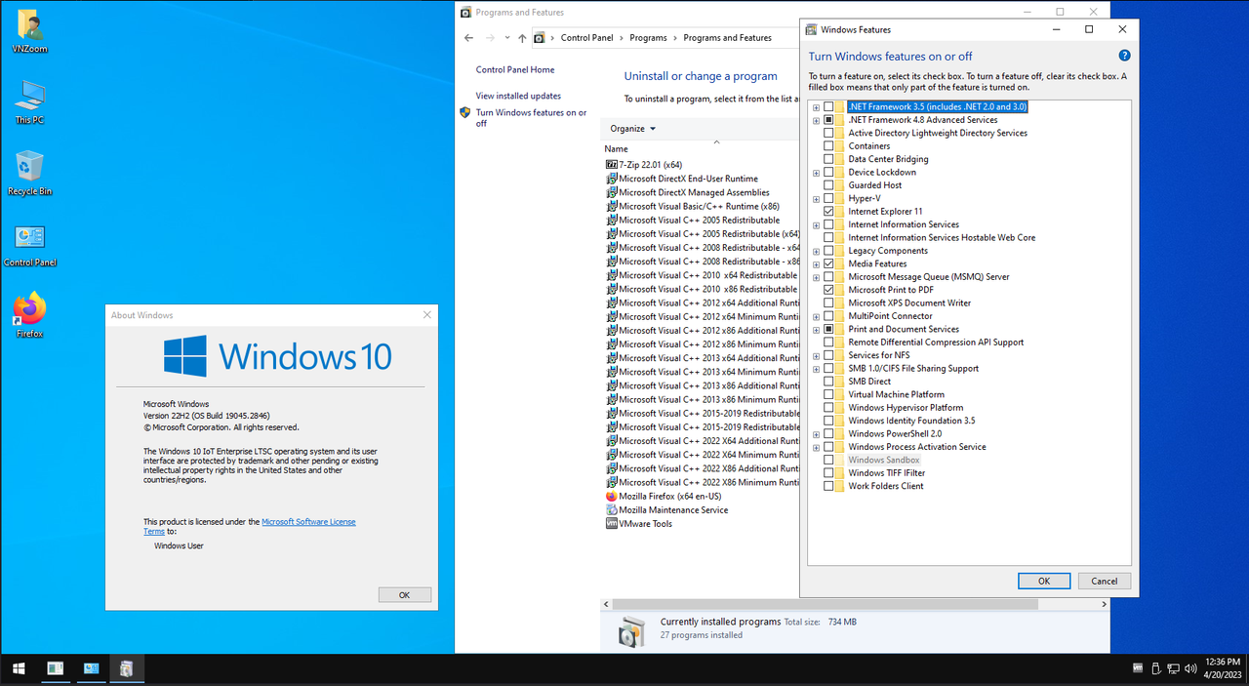The height and width of the screenshot is (686, 1249).
Task: Enable Virtual Machine Platform checkbox
Action: 828,394
